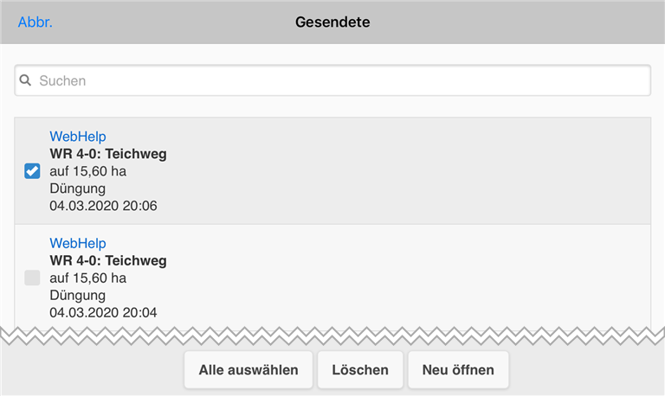665x396 pixels.
Task: Open WebHelp link in the 20:06 entry
Action: [78, 137]
